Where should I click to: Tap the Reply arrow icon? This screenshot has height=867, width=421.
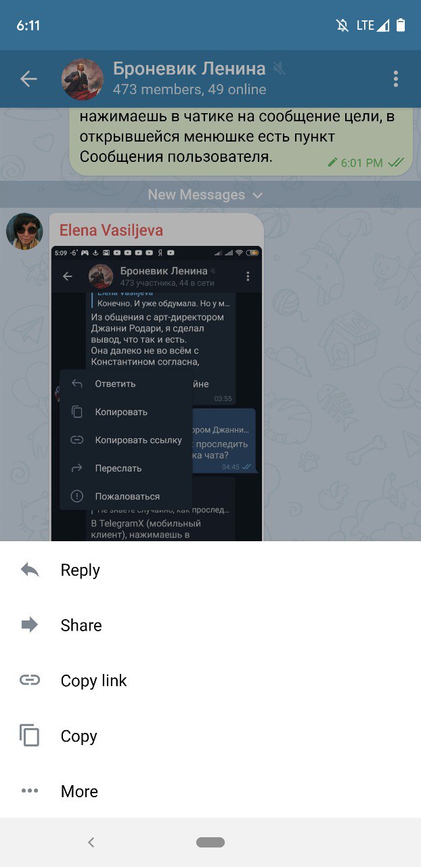[30, 570]
